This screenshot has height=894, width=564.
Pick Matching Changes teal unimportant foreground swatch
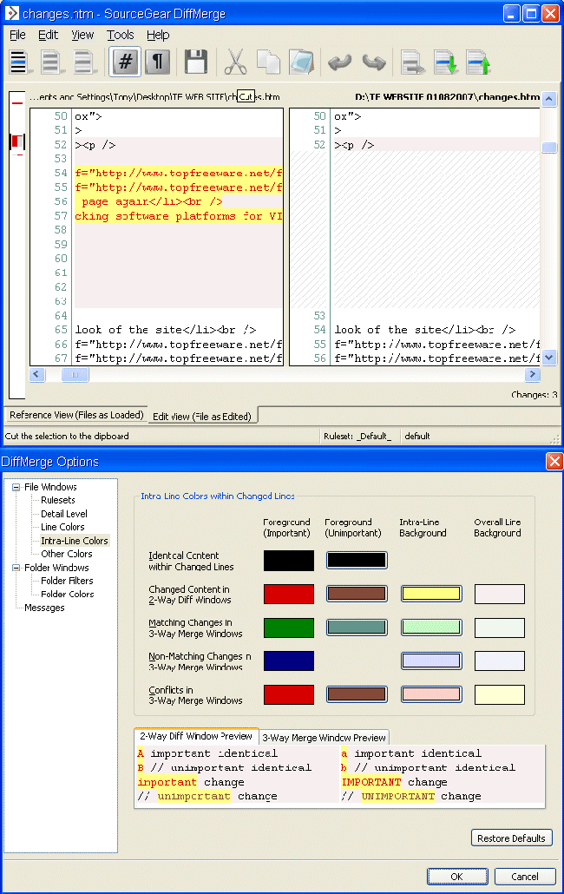coord(357,628)
